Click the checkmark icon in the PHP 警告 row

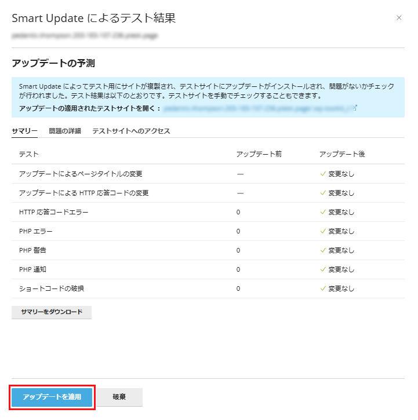(x=323, y=250)
